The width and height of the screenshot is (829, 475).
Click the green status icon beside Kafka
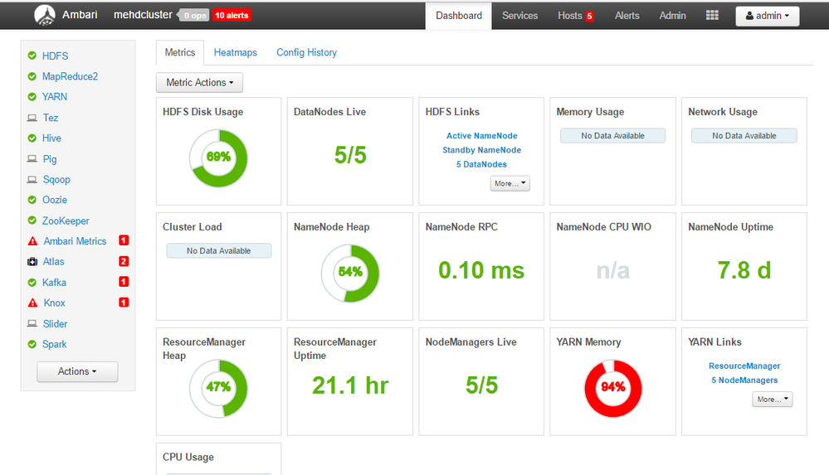pyautogui.click(x=32, y=282)
